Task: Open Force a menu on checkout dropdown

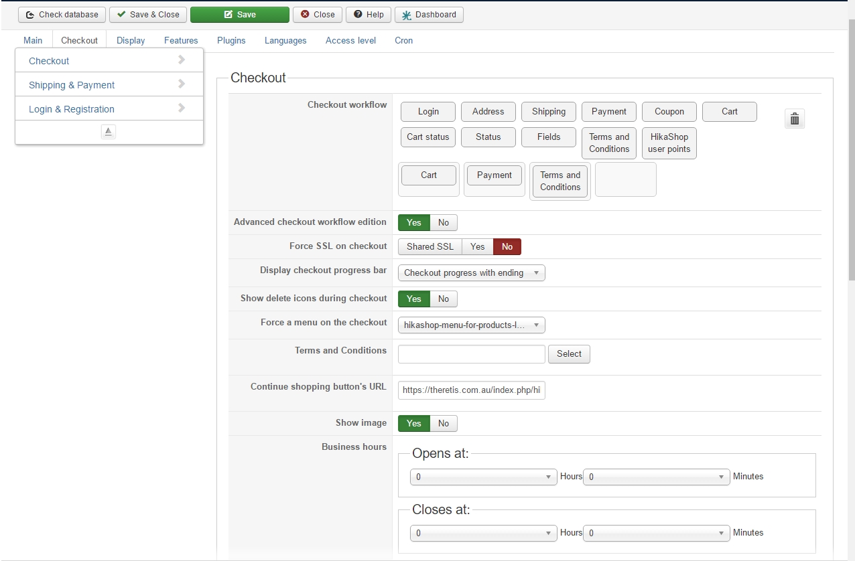Action: pos(472,325)
